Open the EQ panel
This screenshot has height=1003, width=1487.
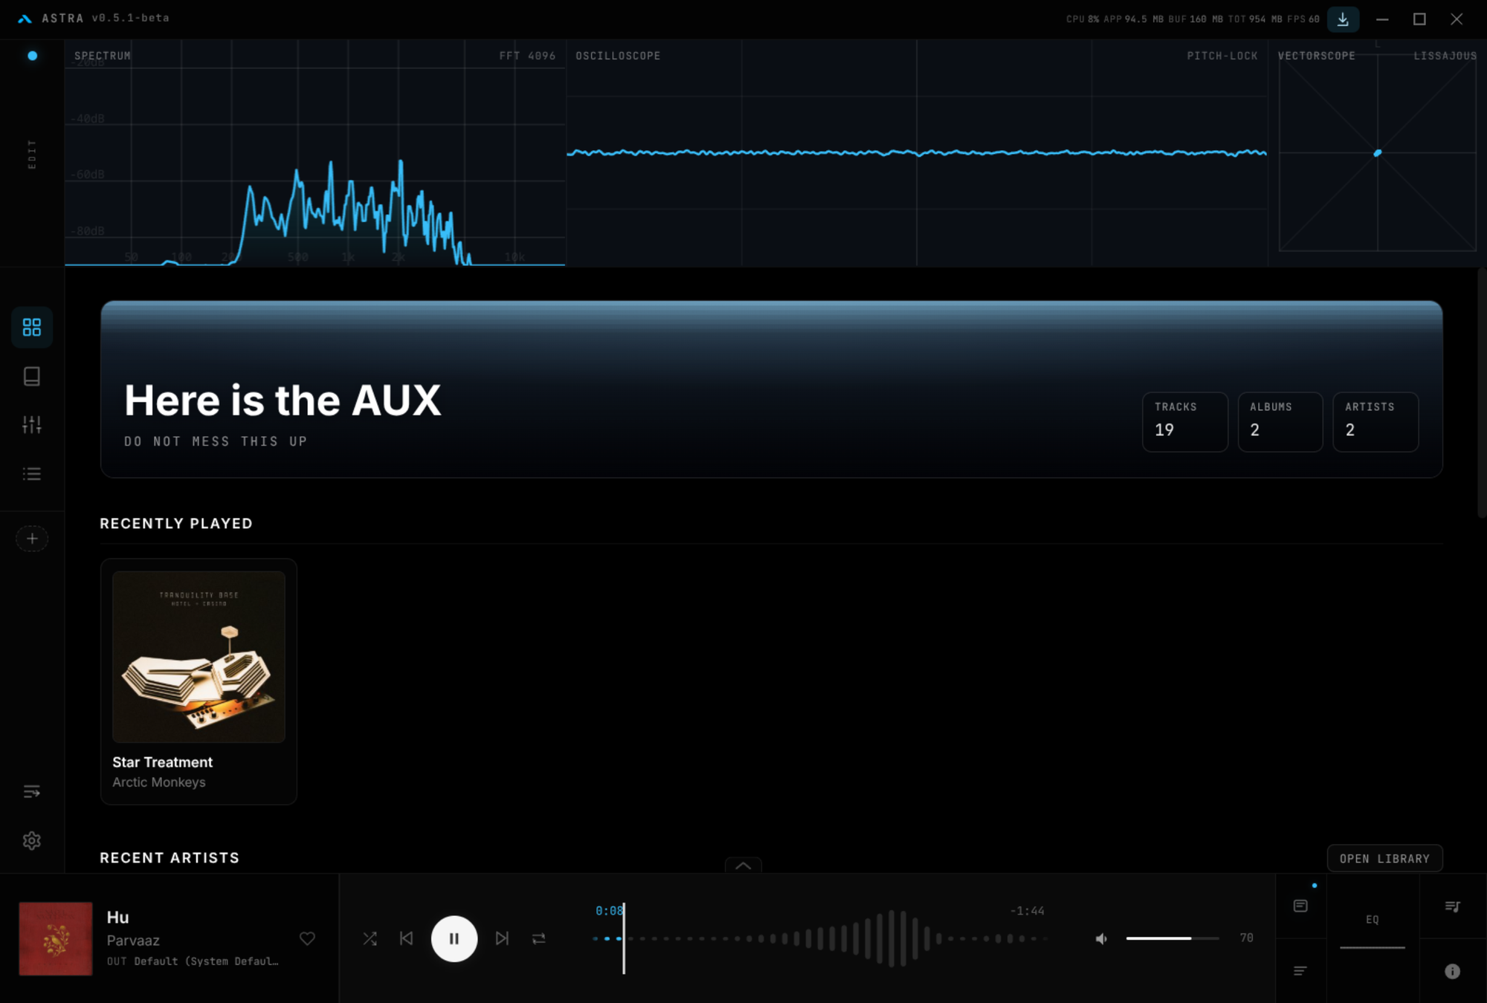click(x=1373, y=920)
